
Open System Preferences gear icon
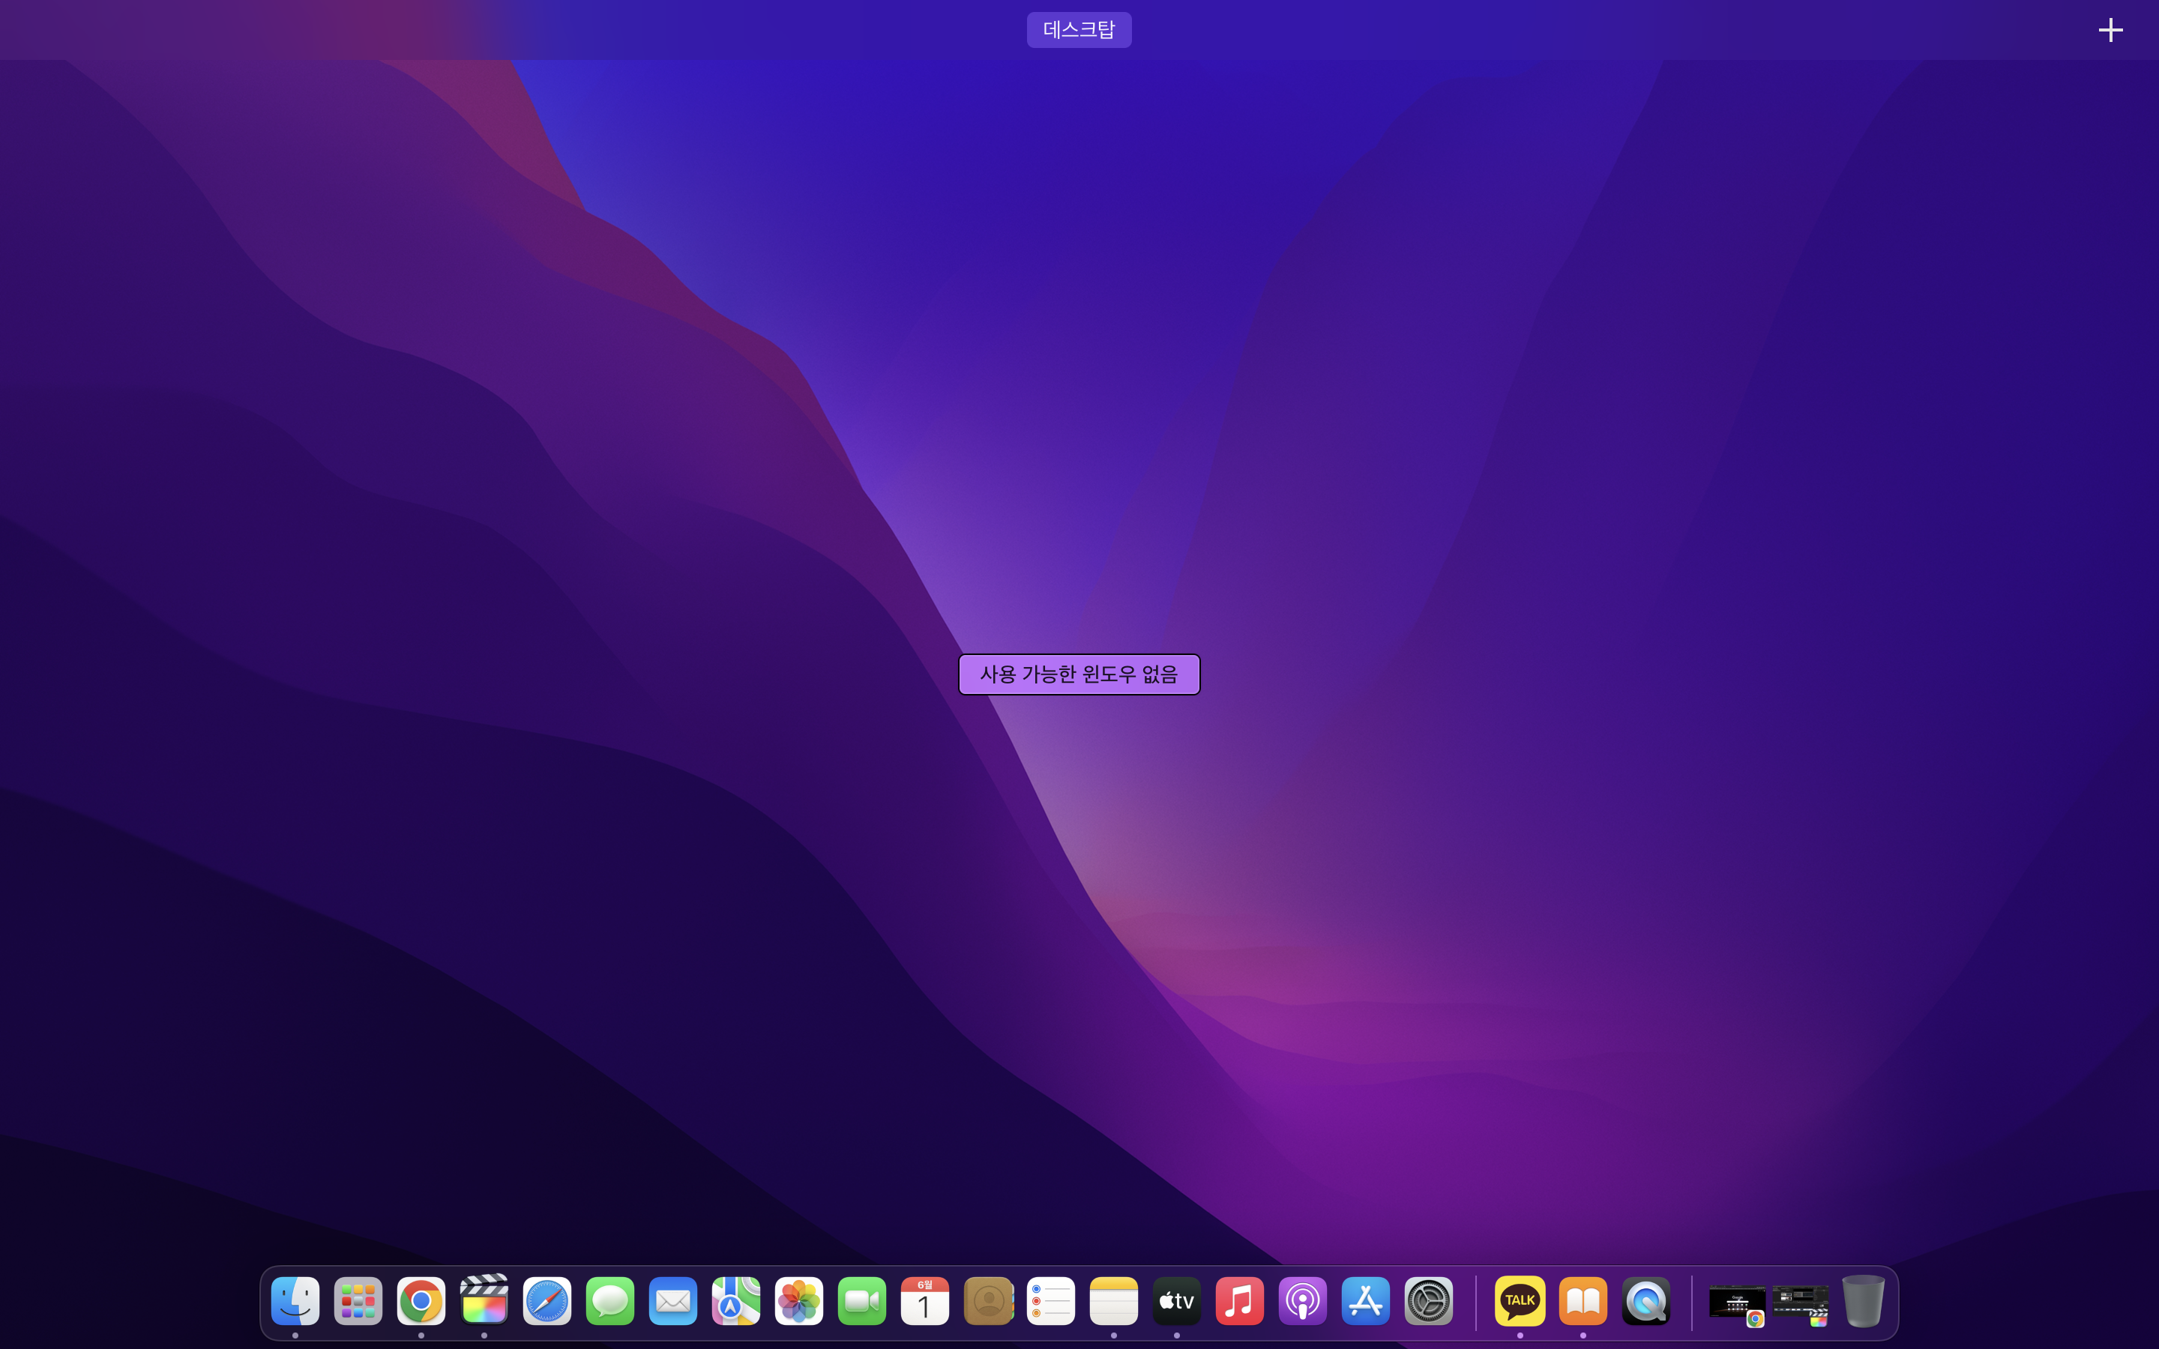pos(1428,1301)
